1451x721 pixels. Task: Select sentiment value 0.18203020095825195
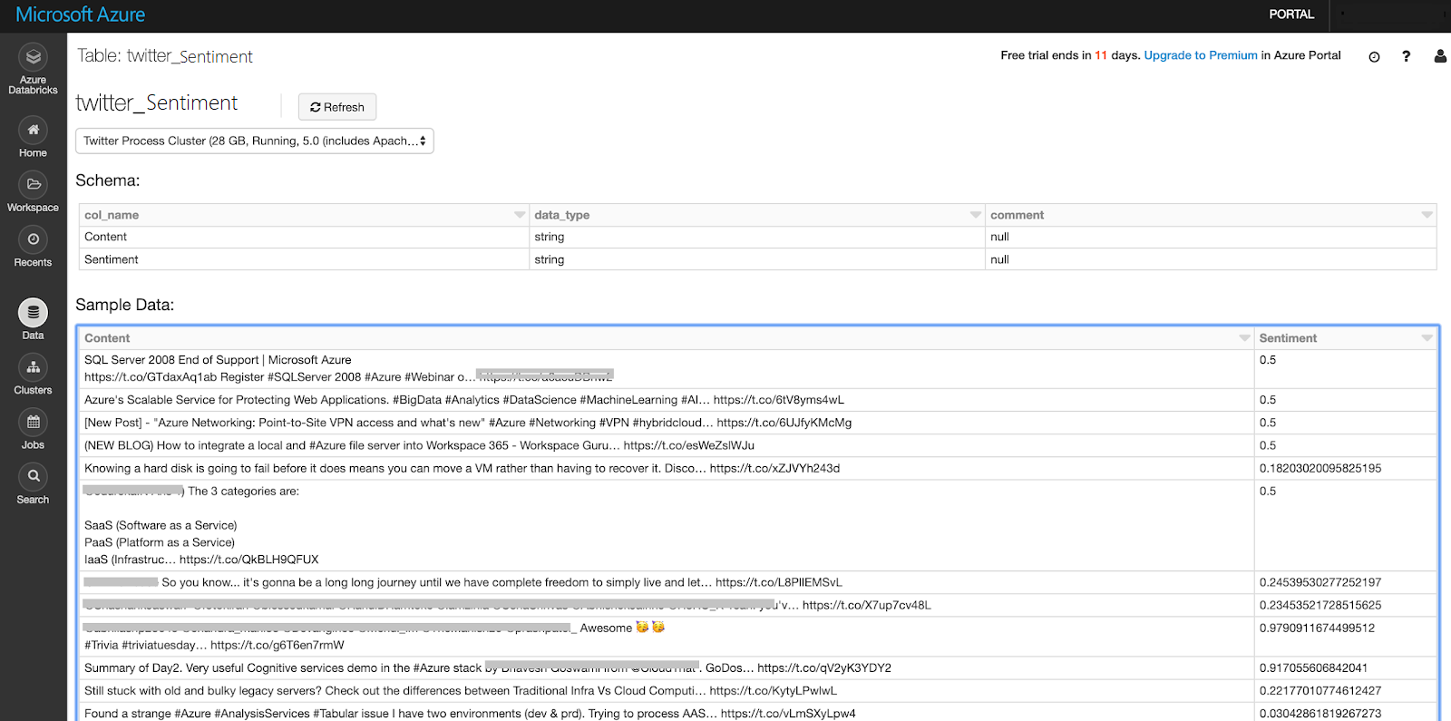(1320, 468)
